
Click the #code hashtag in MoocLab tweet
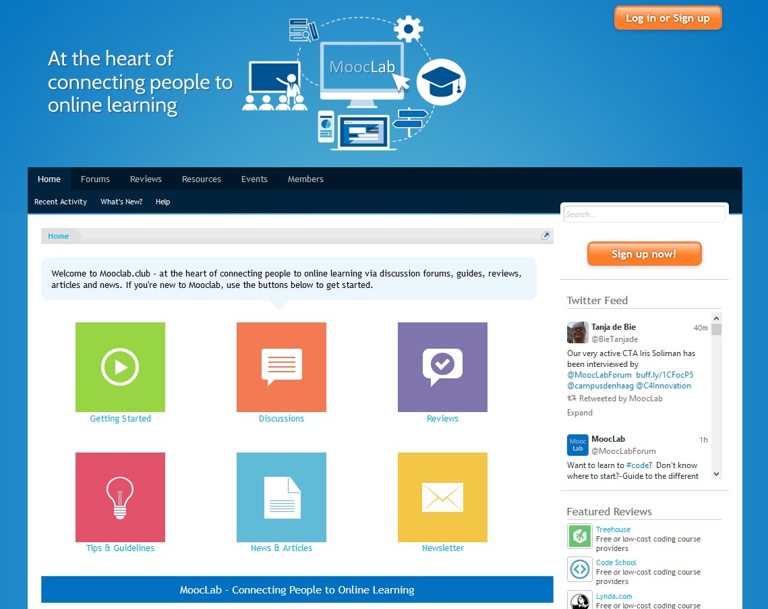(638, 465)
